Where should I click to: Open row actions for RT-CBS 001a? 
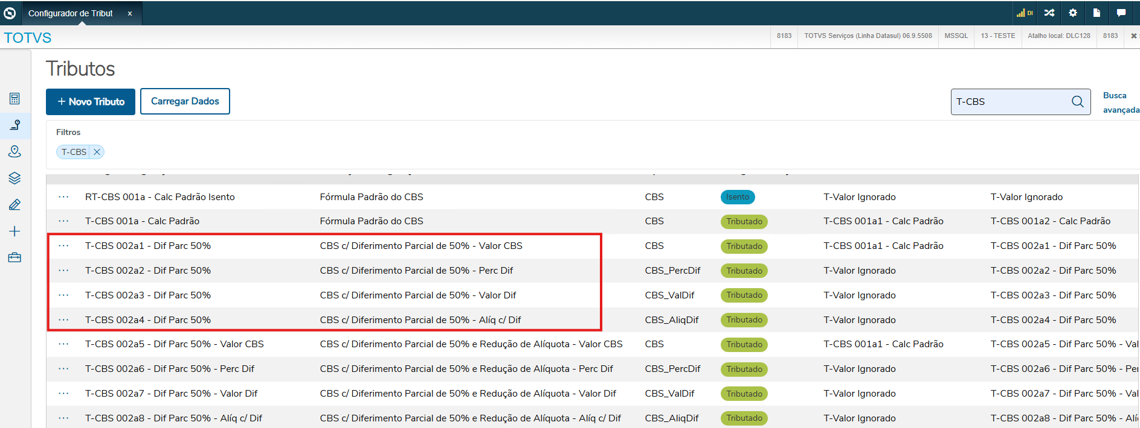click(x=63, y=197)
